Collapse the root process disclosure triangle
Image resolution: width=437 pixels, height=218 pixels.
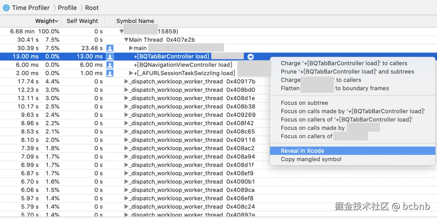[x=121, y=31]
